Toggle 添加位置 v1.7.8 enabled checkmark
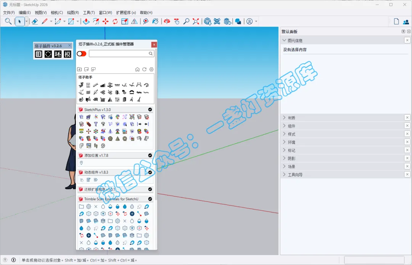Screen dimensions: 412x265 pos(150,155)
